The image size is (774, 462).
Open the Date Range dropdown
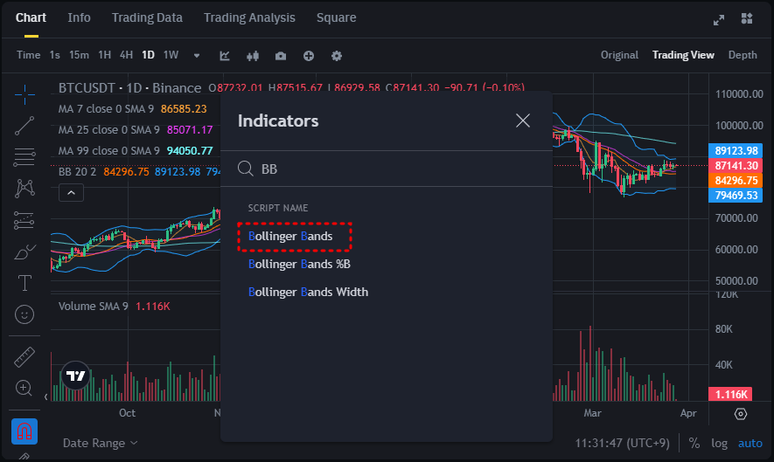pyautogui.click(x=100, y=443)
